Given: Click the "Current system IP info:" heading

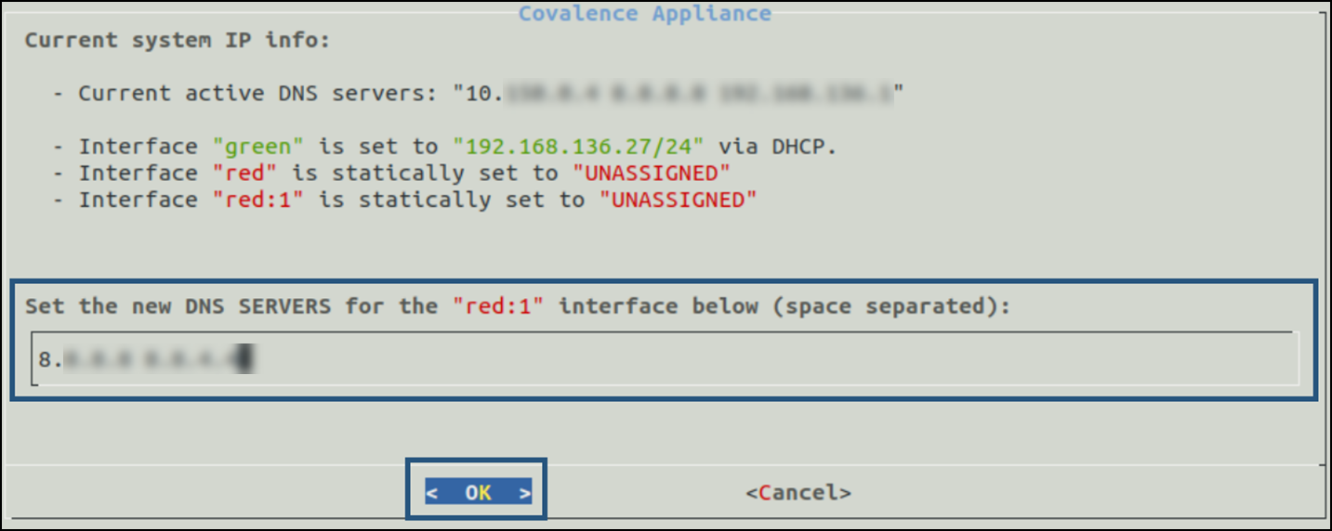Looking at the screenshot, I should 178,41.
